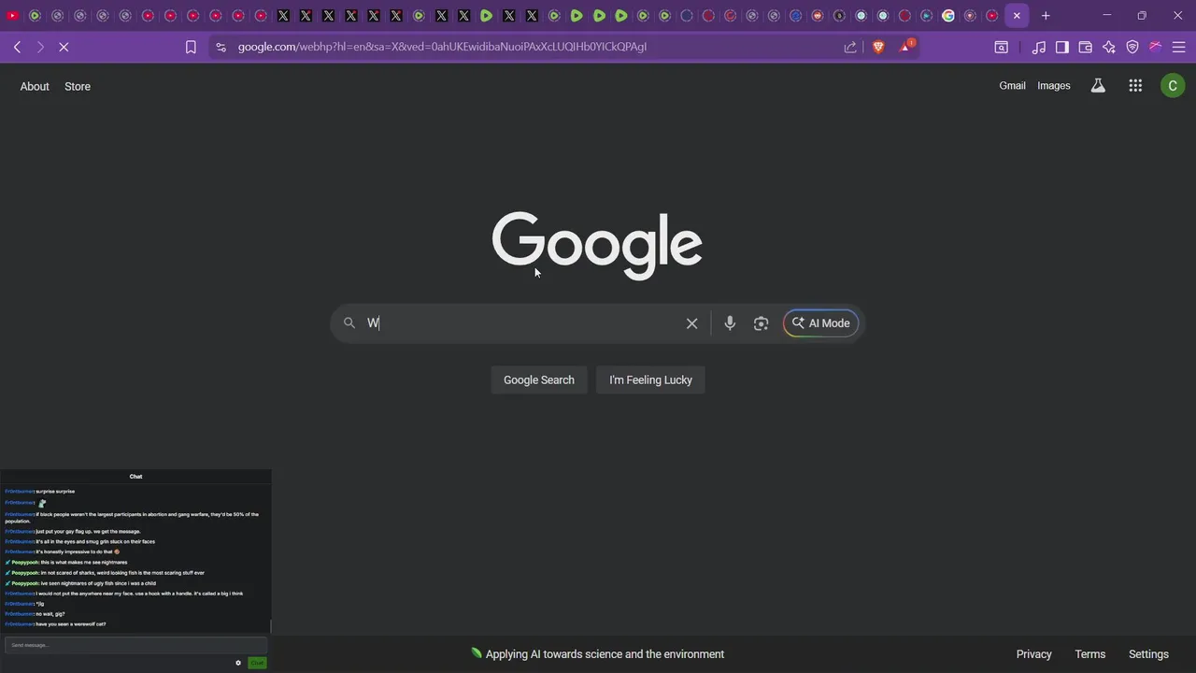The height and width of the screenshot is (673, 1196).
Task: Close the active tab with its X
Action: tap(1017, 16)
